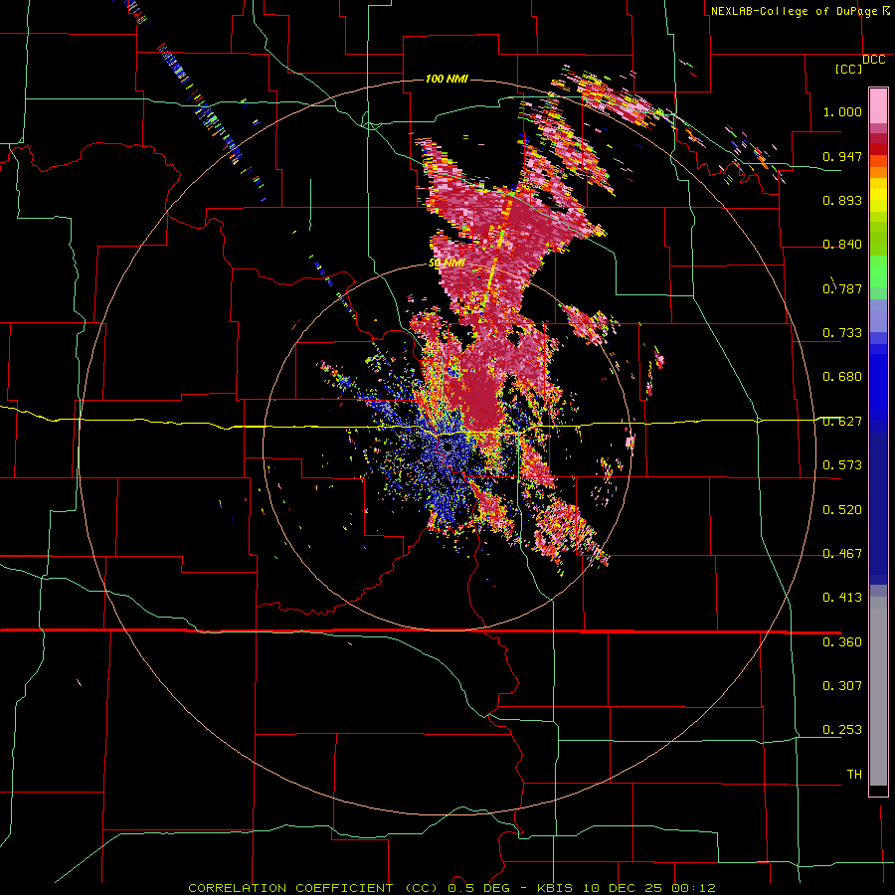Click the 1.000 legend value

coord(842,111)
